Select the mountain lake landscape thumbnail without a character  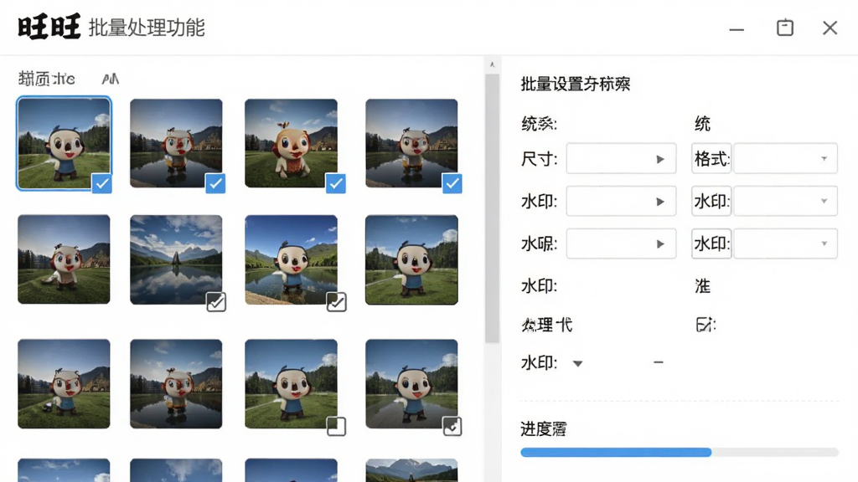176,259
